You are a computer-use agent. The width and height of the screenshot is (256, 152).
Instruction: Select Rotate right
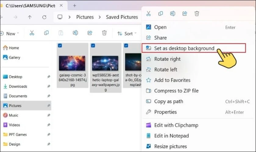[198, 59]
